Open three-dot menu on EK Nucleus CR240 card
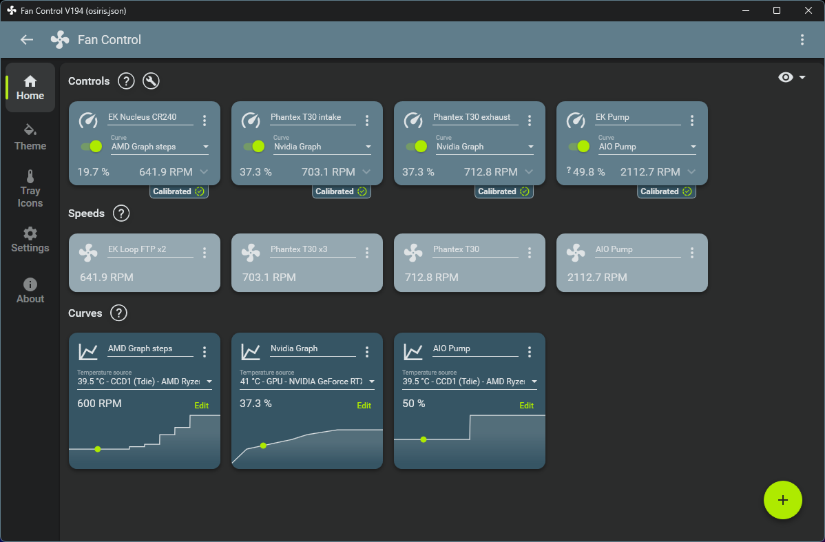 205,121
